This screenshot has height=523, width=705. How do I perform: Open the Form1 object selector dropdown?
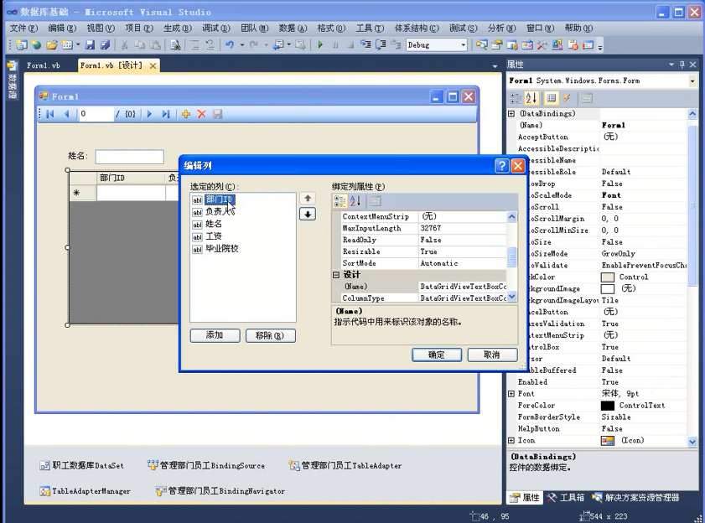tap(692, 81)
